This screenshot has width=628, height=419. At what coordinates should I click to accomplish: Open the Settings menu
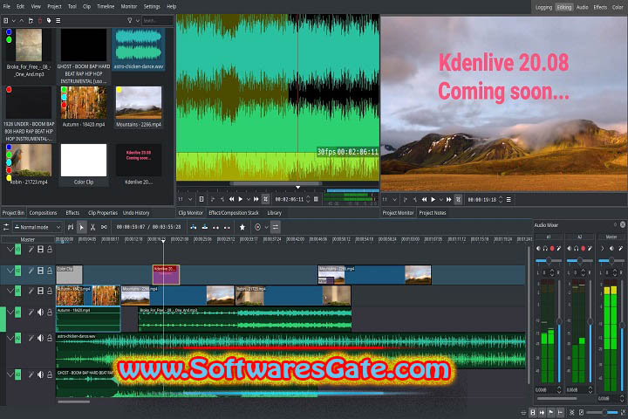152,6
